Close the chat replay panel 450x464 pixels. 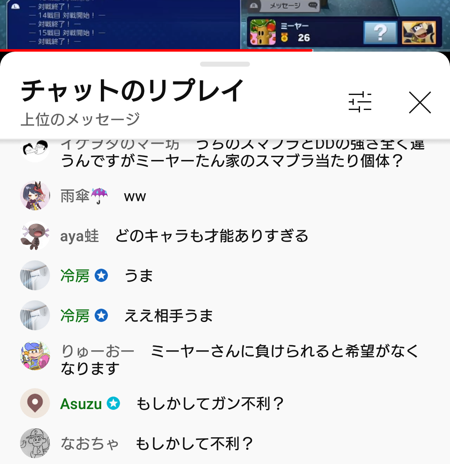(x=420, y=102)
